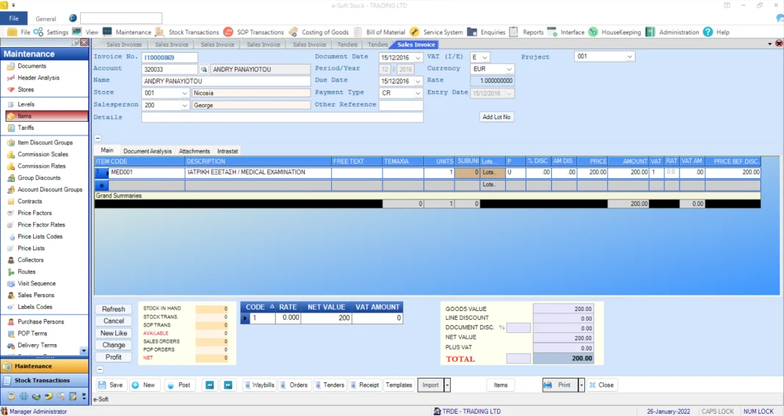
Task: Open the Project 001 dropdown
Action: 630,56
